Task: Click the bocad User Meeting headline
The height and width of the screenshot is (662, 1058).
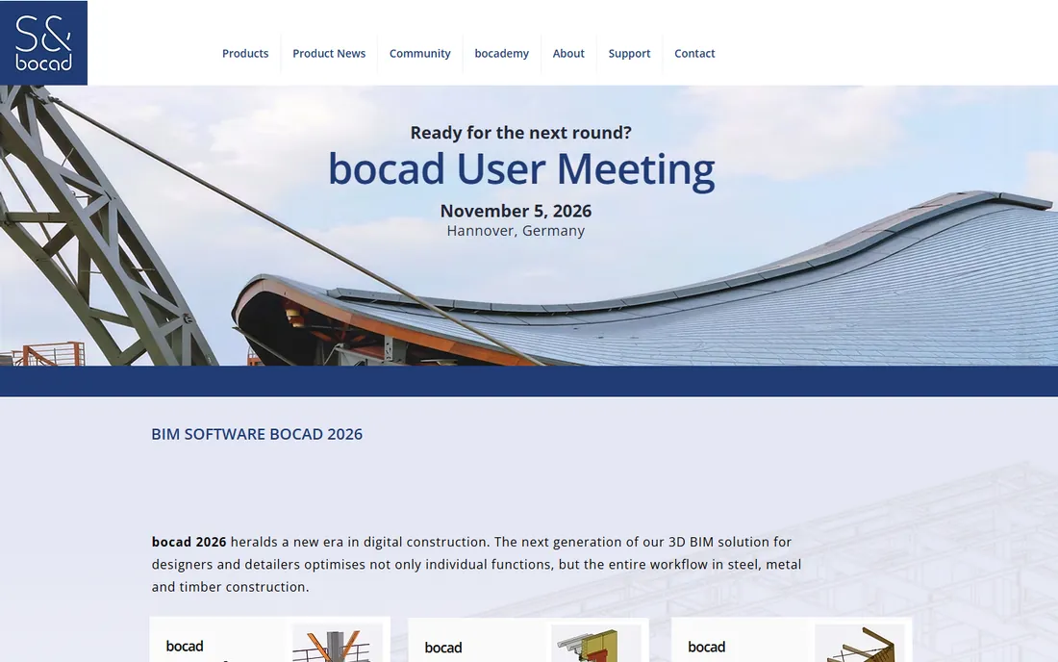Action: click(521, 168)
